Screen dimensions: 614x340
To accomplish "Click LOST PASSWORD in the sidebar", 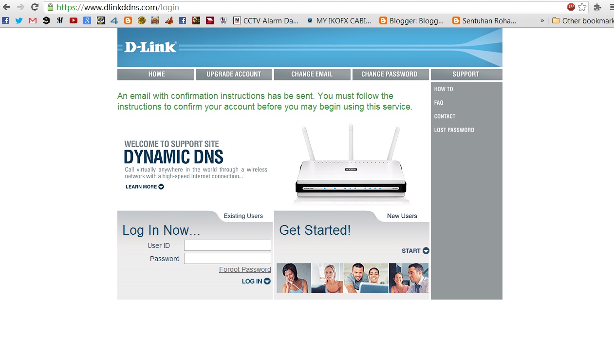I will click(454, 130).
